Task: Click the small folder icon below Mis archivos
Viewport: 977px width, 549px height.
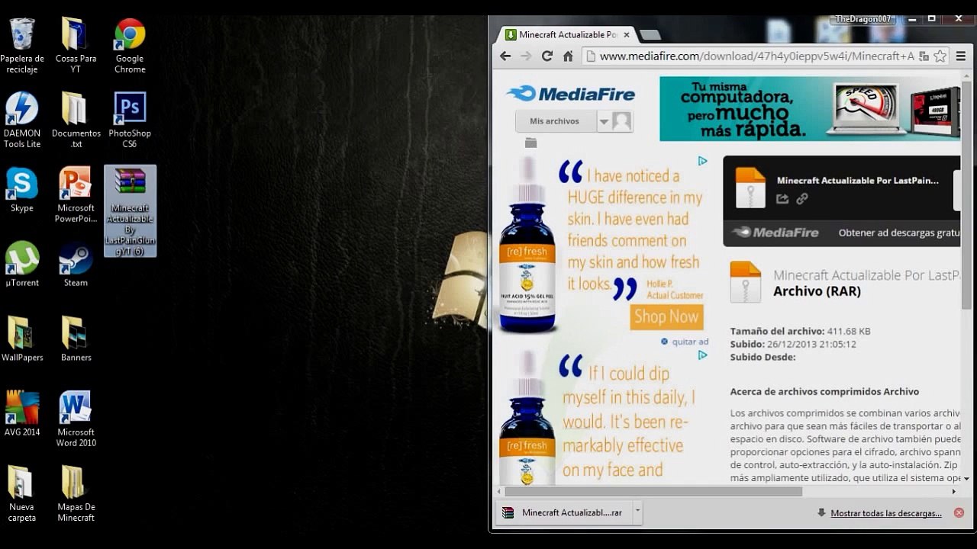Action: coord(531,143)
